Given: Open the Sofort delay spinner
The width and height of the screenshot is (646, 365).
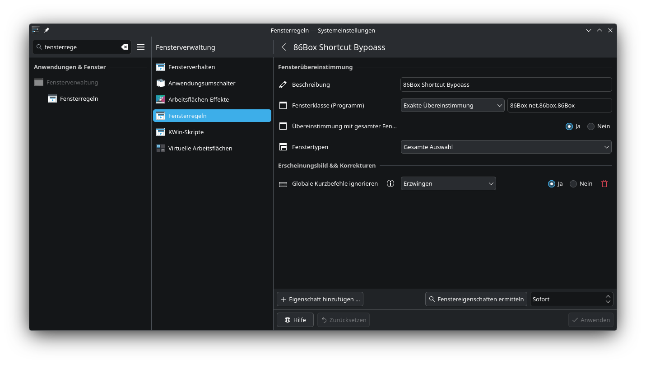Looking at the screenshot, I should coord(572,299).
